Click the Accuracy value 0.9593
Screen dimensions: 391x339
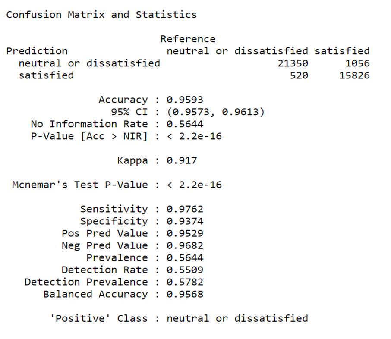tap(185, 100)
